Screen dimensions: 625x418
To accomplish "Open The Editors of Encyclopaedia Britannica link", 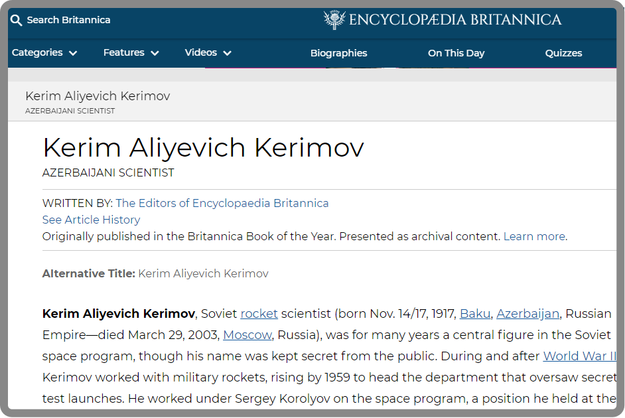I will [x=222, y=203].
